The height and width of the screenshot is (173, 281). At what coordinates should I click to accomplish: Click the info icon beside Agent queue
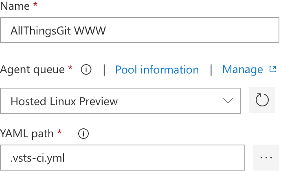[x=86, y=69]
